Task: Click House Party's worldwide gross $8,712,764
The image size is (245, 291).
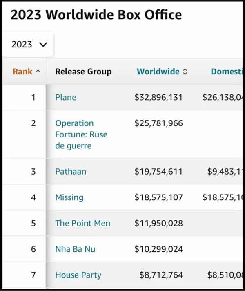Action: (x=161, y=275)
